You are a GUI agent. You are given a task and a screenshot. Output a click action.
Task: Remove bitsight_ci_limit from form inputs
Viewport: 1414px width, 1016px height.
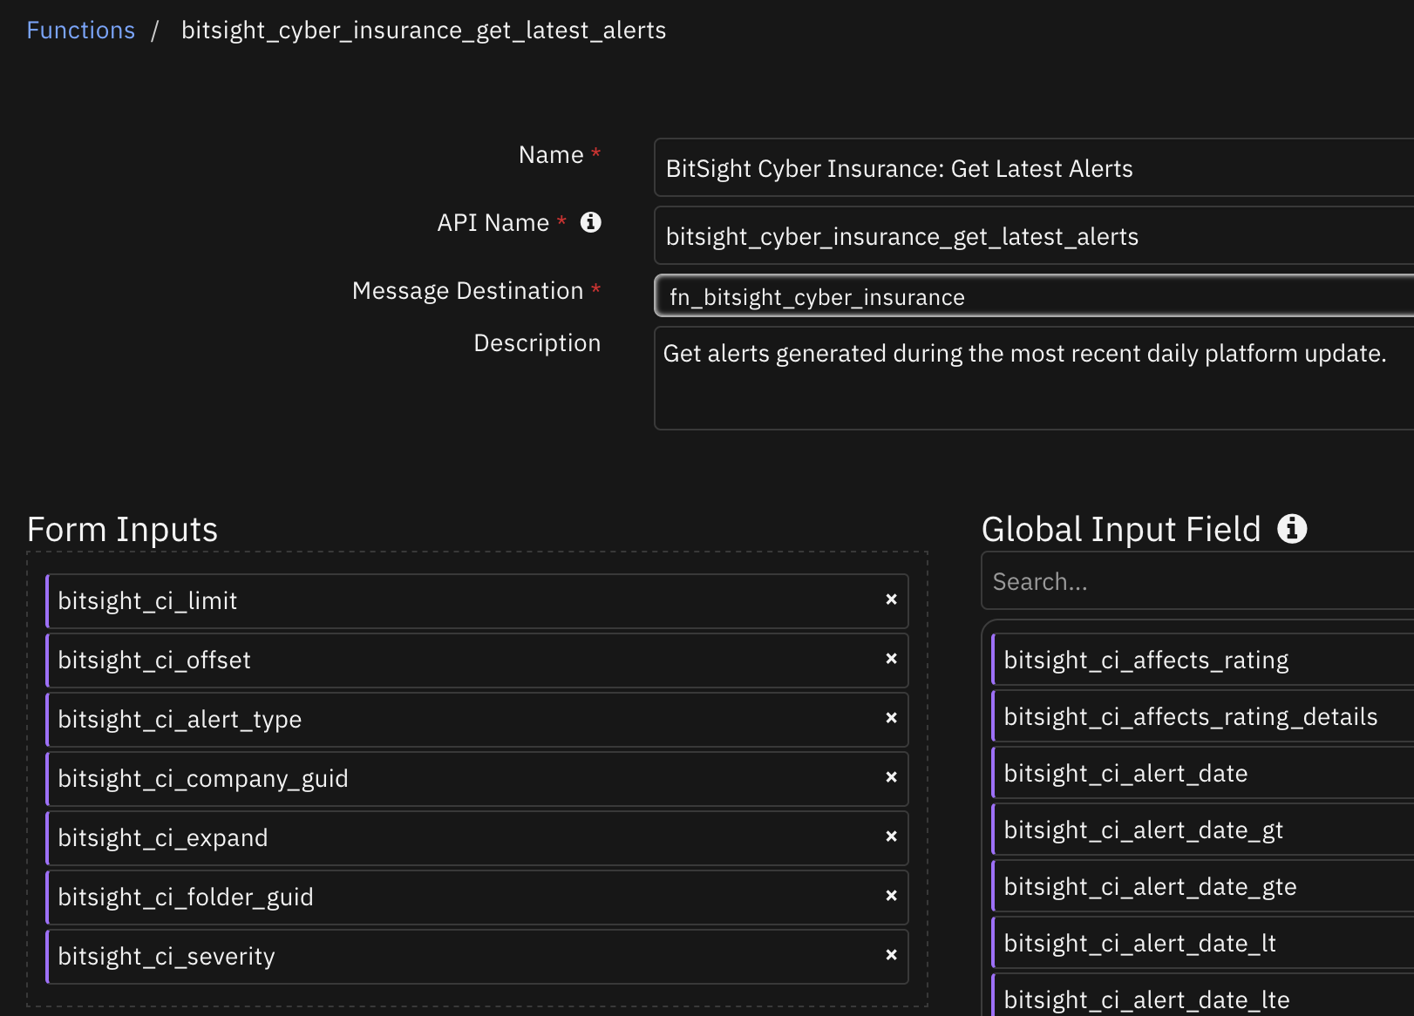click(891, 599)
